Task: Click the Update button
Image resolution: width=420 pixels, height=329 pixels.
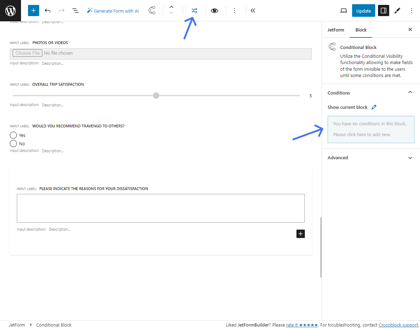Action: 363,10
